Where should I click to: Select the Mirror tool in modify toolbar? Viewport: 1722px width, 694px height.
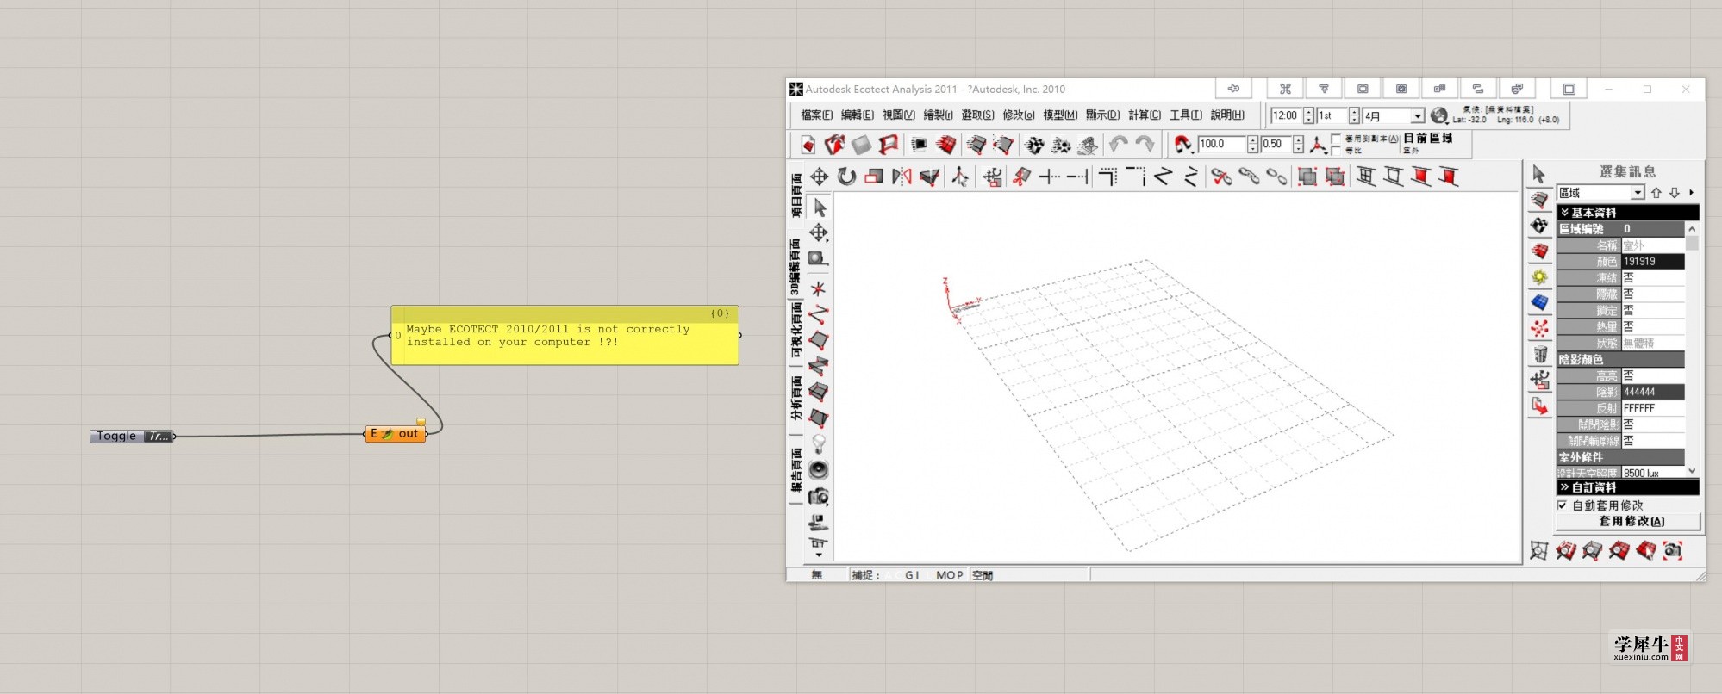902,177
